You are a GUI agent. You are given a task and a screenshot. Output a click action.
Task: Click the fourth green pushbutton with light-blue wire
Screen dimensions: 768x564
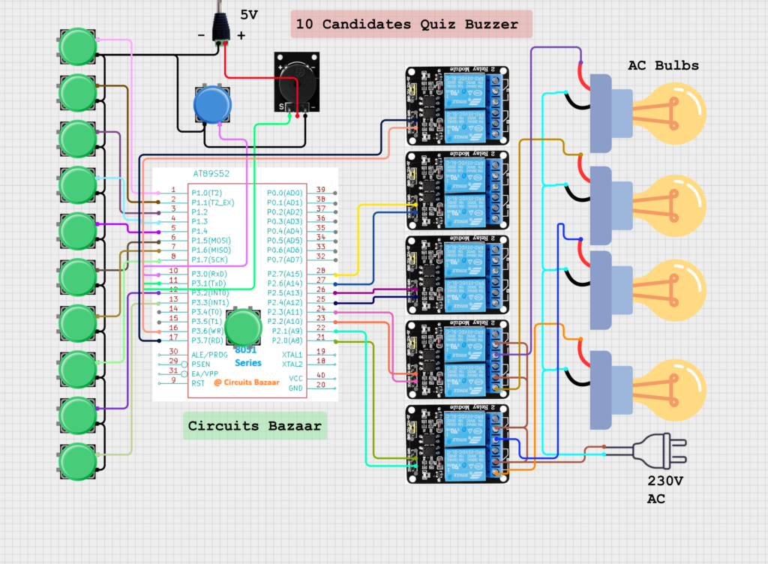tap(77, 185)
